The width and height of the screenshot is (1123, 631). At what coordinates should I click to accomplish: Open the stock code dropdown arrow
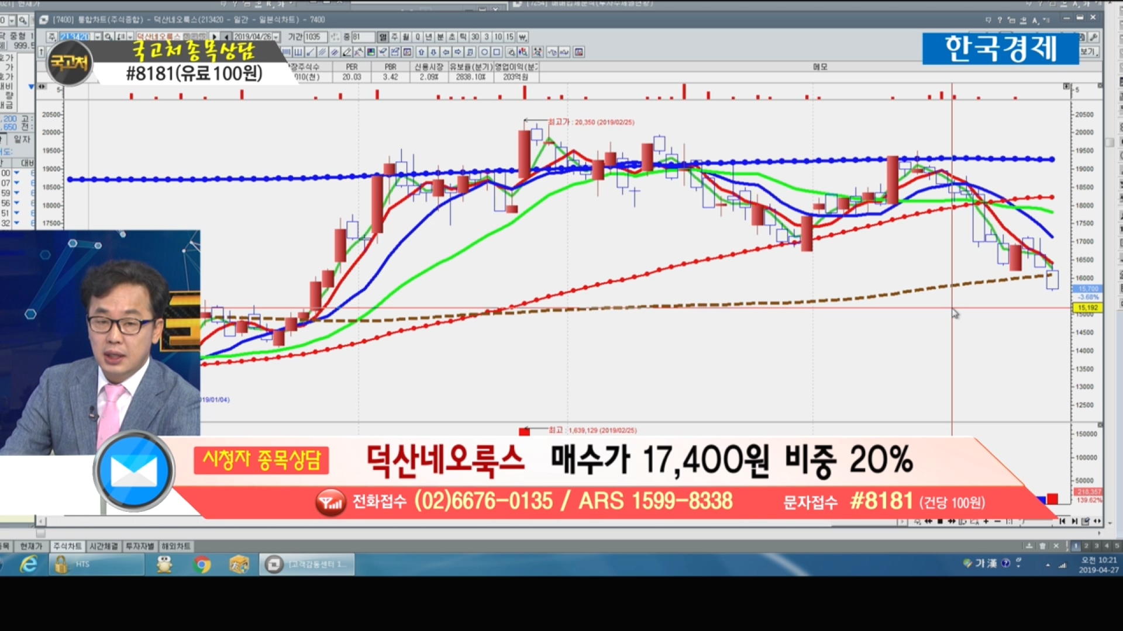(x=98, y=36)
